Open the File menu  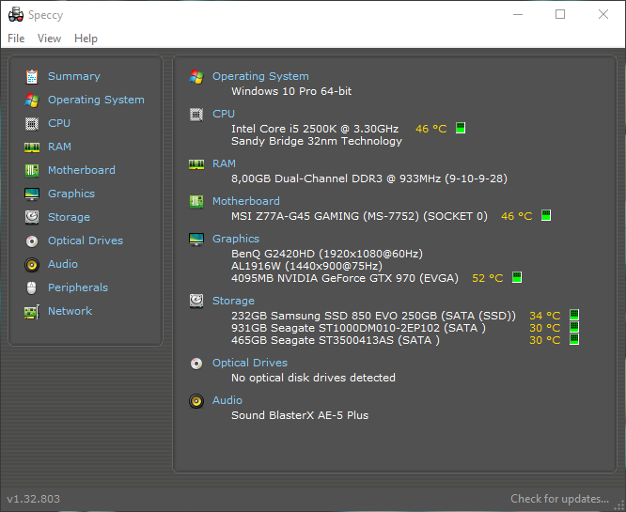click(x=16, y=39)
